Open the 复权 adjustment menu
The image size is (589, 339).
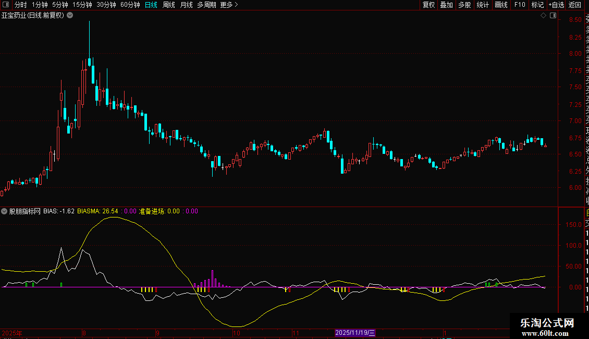[x=428, y=5]
